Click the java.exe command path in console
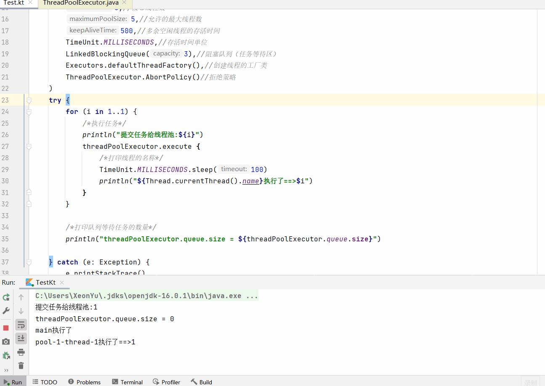The width and height of the screenshot is (545, 386). coord(146,296)
